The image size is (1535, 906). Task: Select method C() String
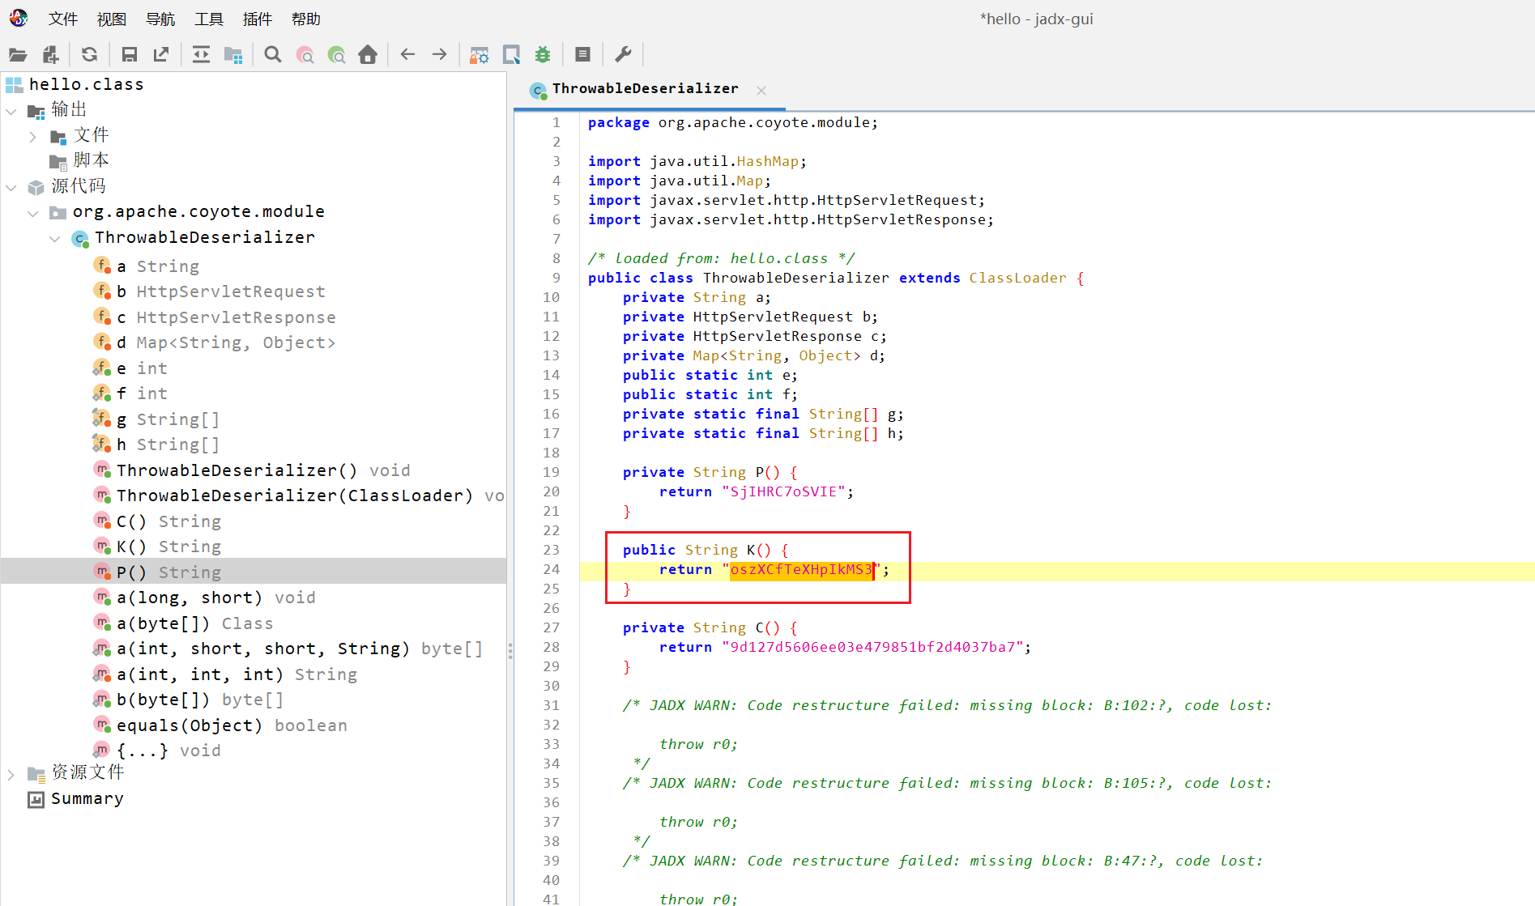[x=168, y=521]
